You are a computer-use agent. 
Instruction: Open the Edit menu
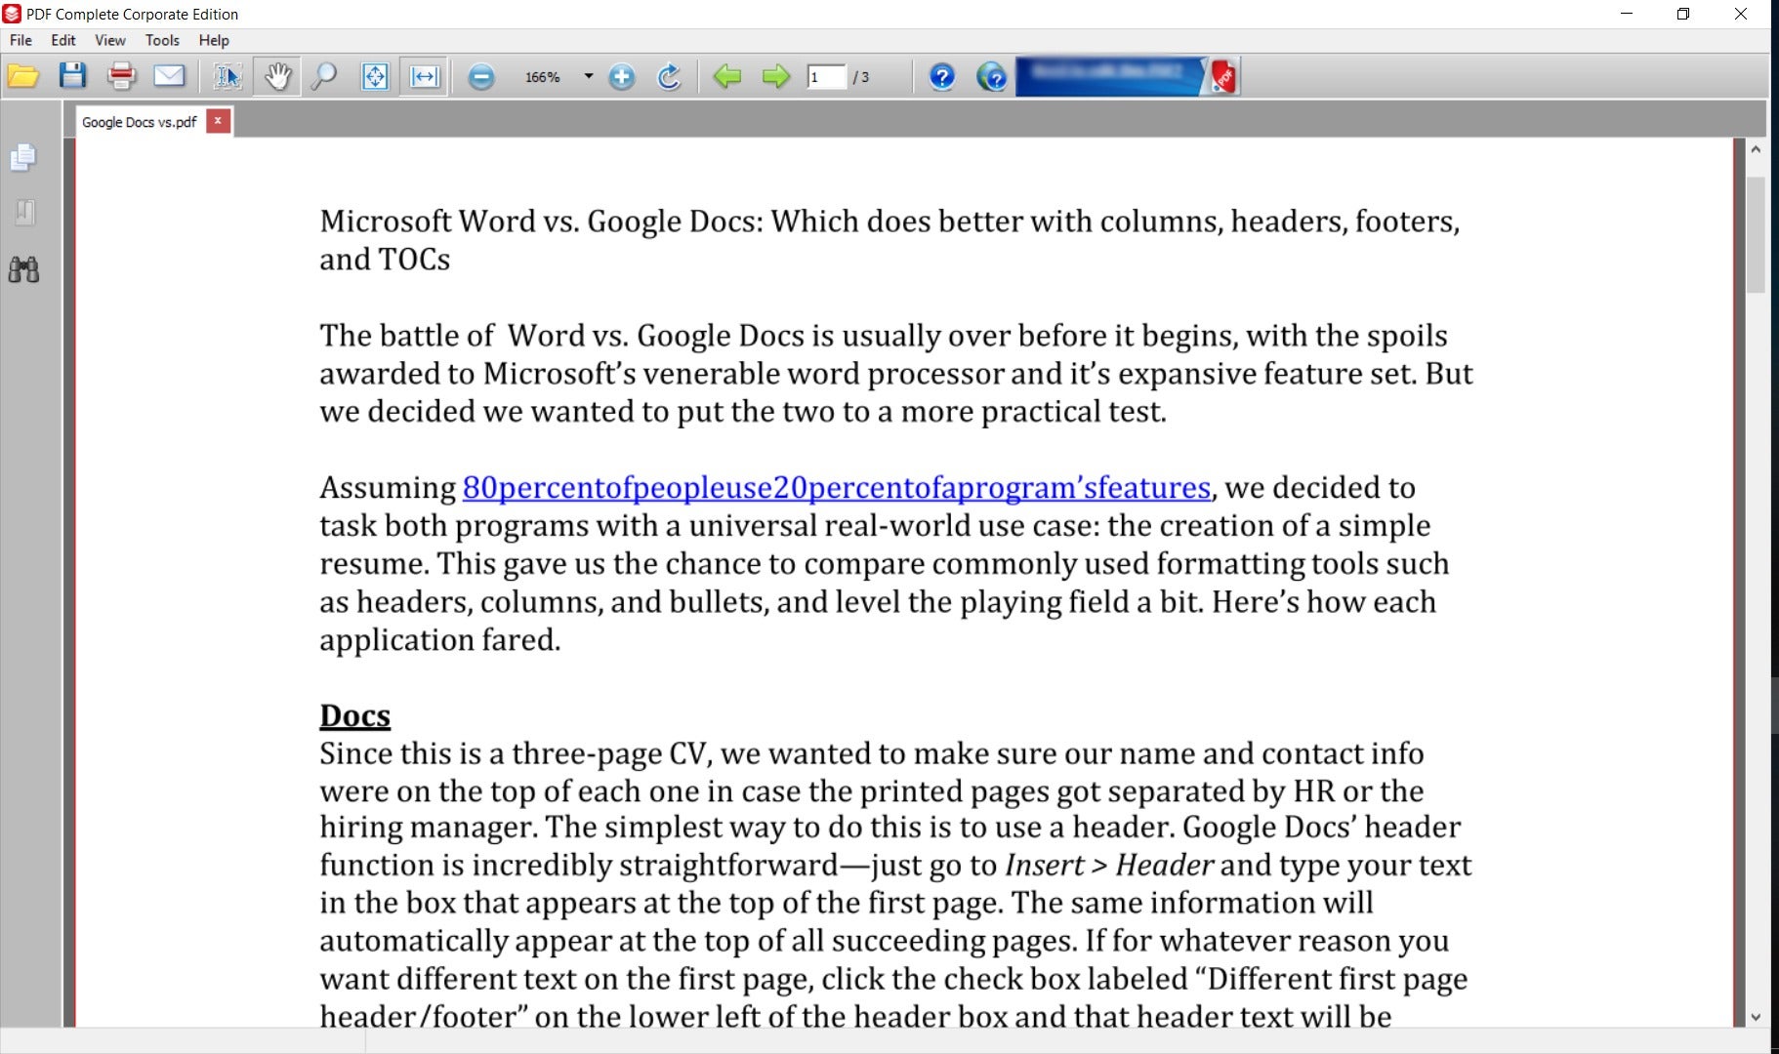coord(63,40)
